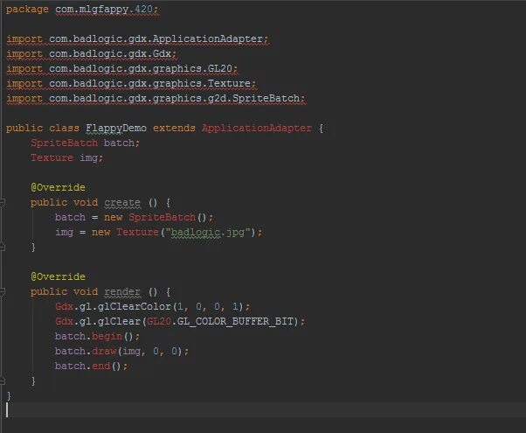
Task: Click SpriteBatch in 'new SpriteBatch()'
Action: [x=162, y=217]
